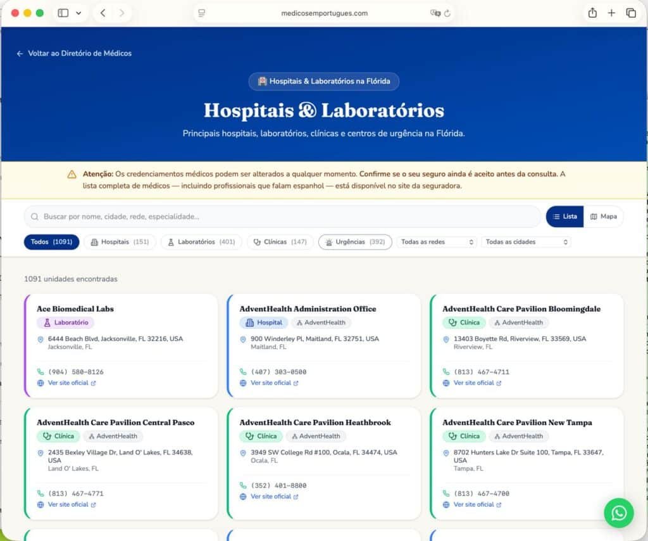Filter by Urgências category

[x=354, y=242]
